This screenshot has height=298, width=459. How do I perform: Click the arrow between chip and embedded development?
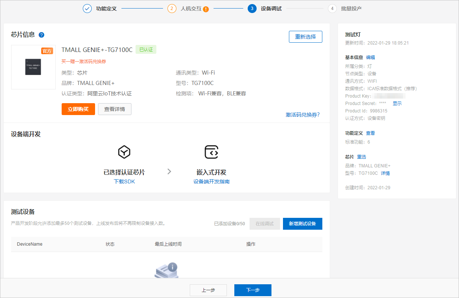pos(169,171)
